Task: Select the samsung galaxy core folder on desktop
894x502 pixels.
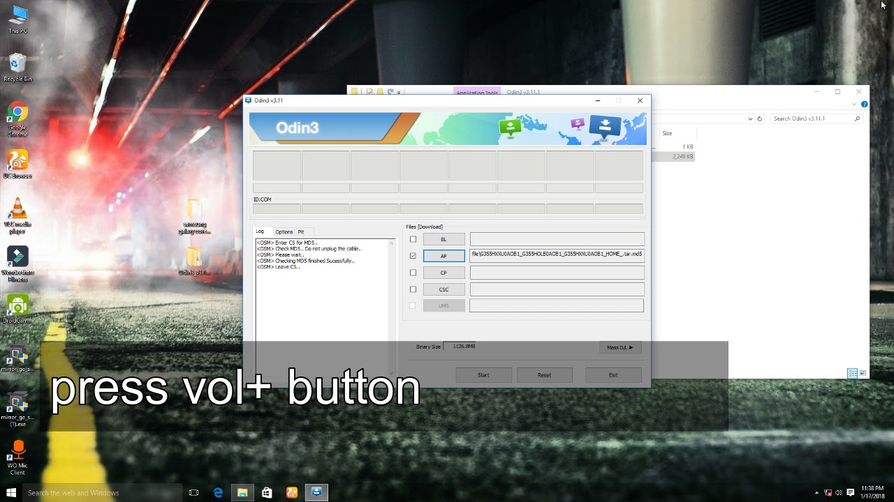Action: coord(194,217)
